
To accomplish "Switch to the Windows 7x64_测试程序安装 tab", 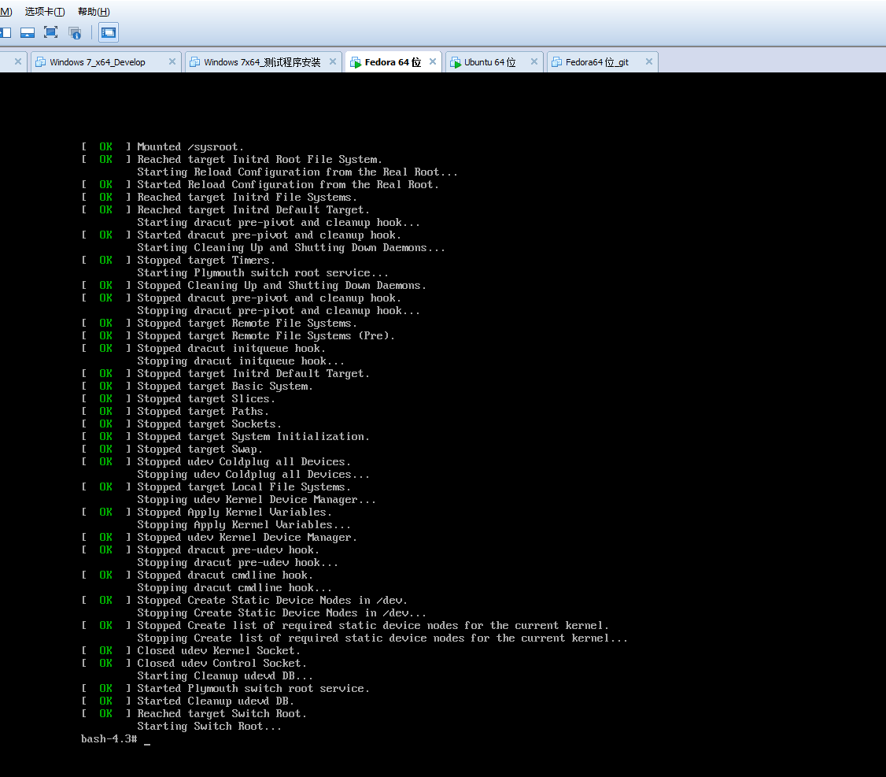I will tap(261, 62).
